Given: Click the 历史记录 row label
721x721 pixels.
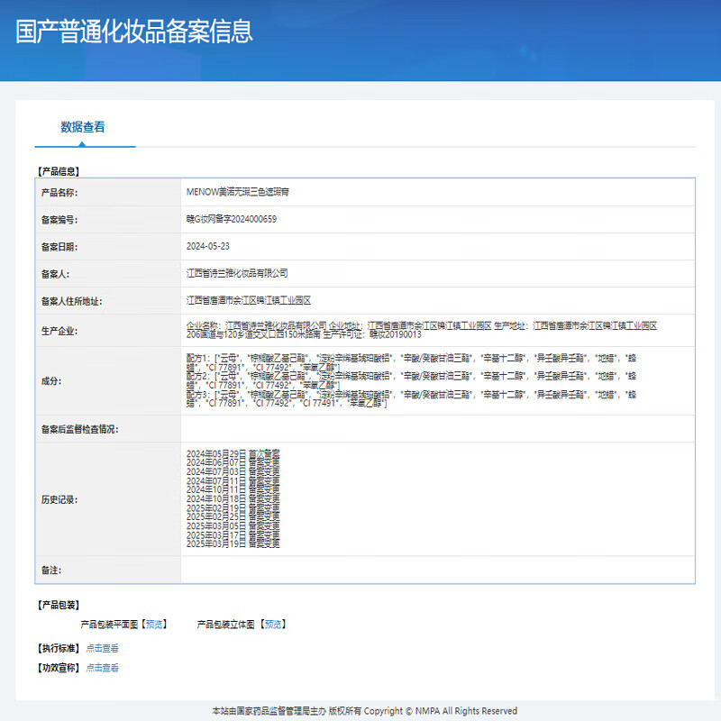Looking at the screenshot, I should [59, 499].
